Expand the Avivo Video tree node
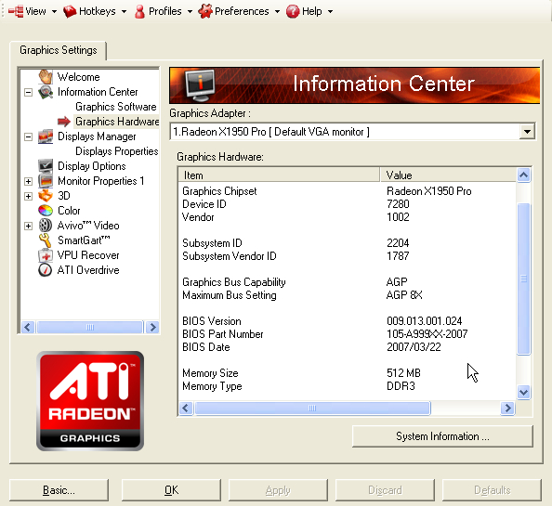552x506 pixels. (29, 226)
